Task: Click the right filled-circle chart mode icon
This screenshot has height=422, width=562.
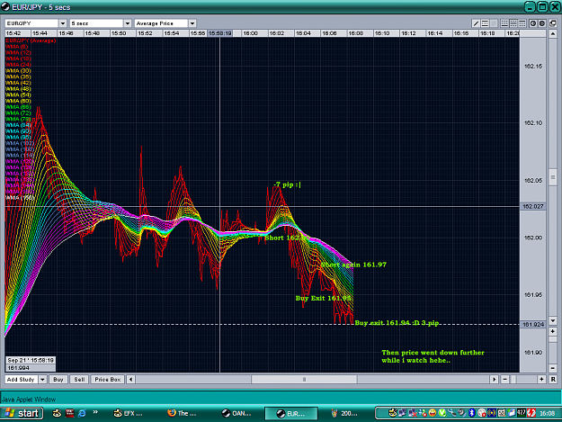Action: (x=542, y=23)
